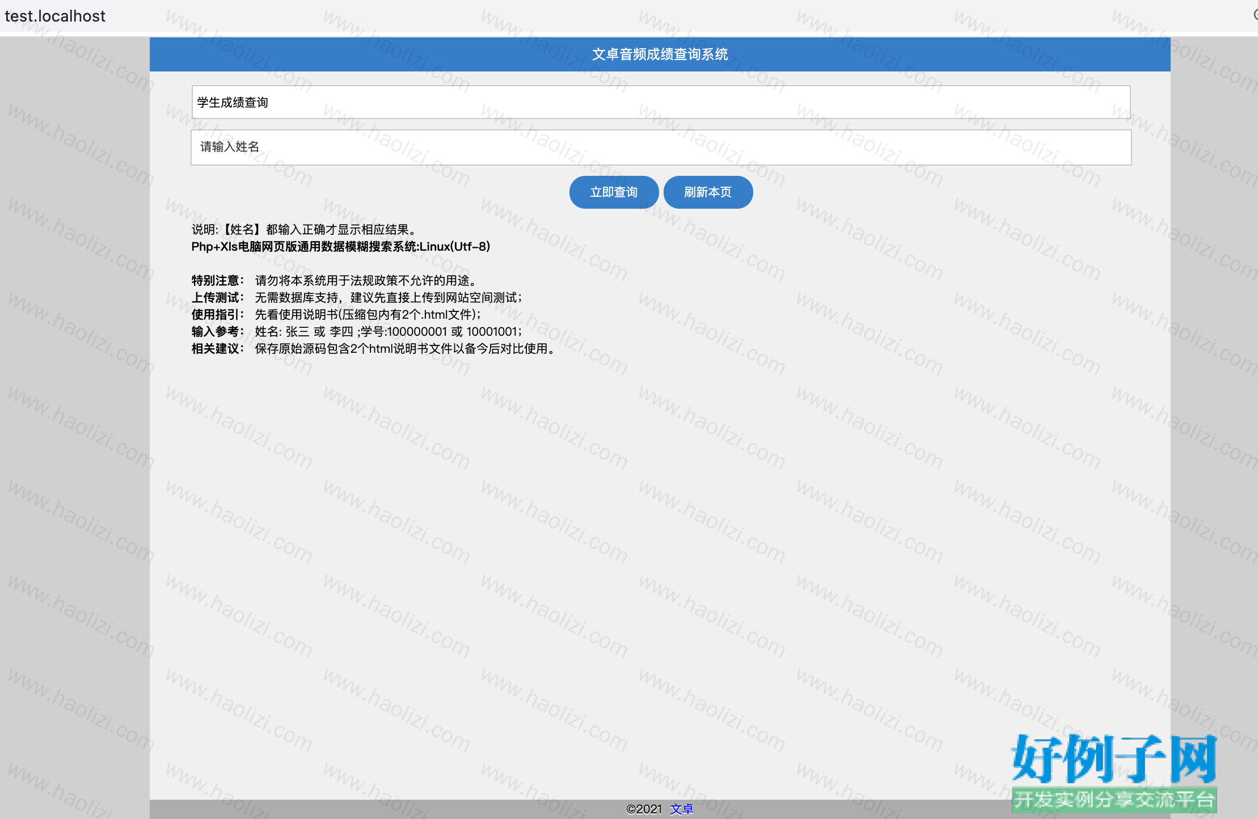Click the 特别注意 notice line
The image size is (1258, 819).
click(x=336, y=280)
